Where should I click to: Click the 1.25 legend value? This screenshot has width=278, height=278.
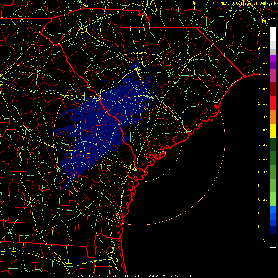click(263, 145)
